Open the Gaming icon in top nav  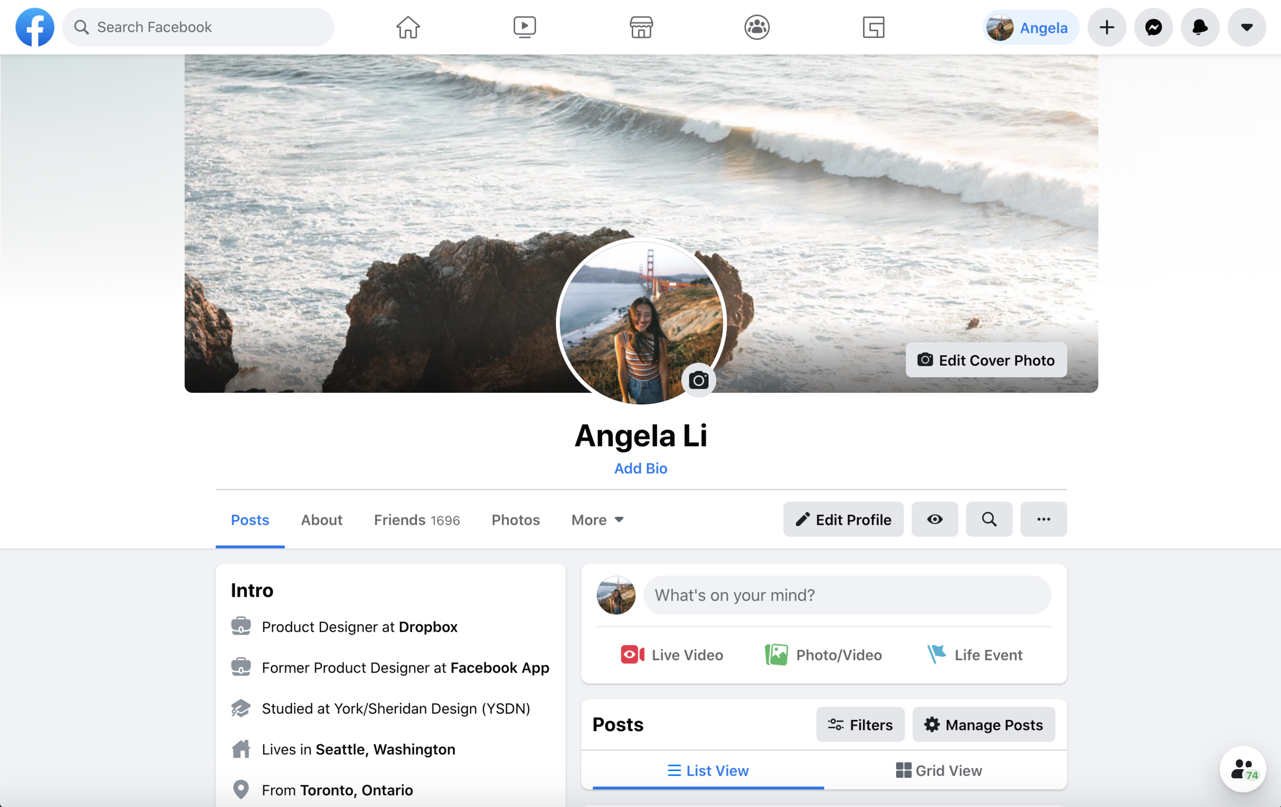click(x=874, y=27)
